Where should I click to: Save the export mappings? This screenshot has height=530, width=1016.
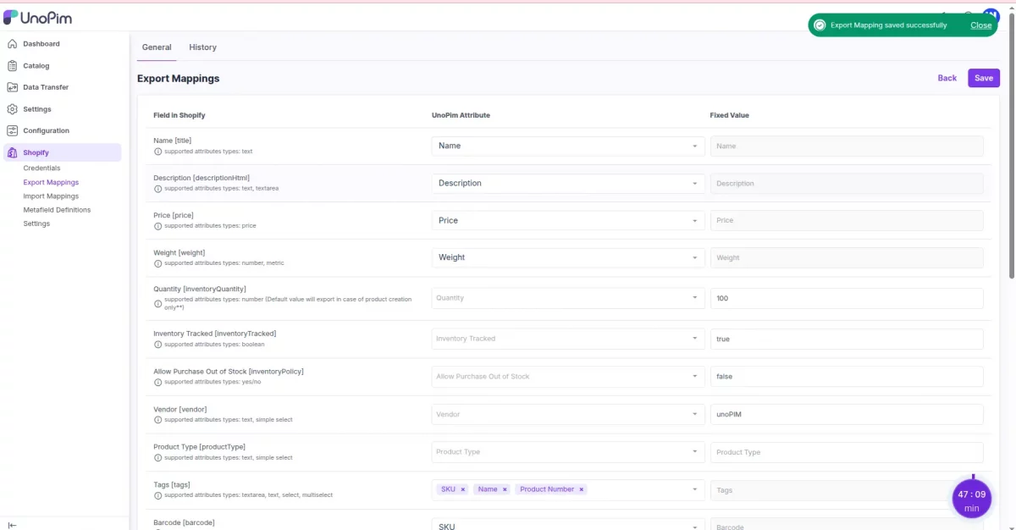(983, 78)
